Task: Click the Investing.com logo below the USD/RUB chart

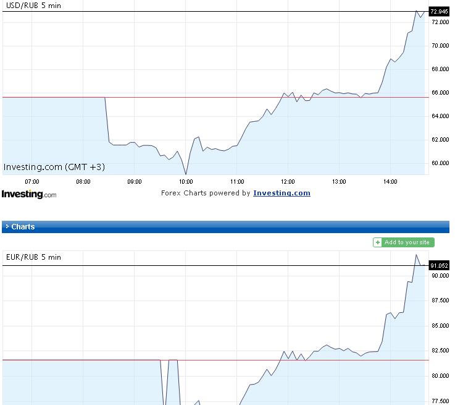Action: (x=28, y=194)
